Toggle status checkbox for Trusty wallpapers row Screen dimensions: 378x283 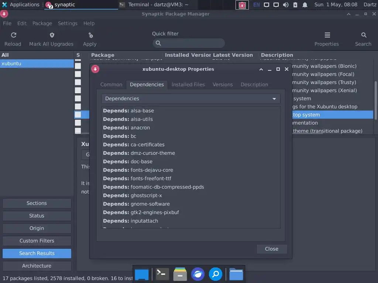[78, 82]
